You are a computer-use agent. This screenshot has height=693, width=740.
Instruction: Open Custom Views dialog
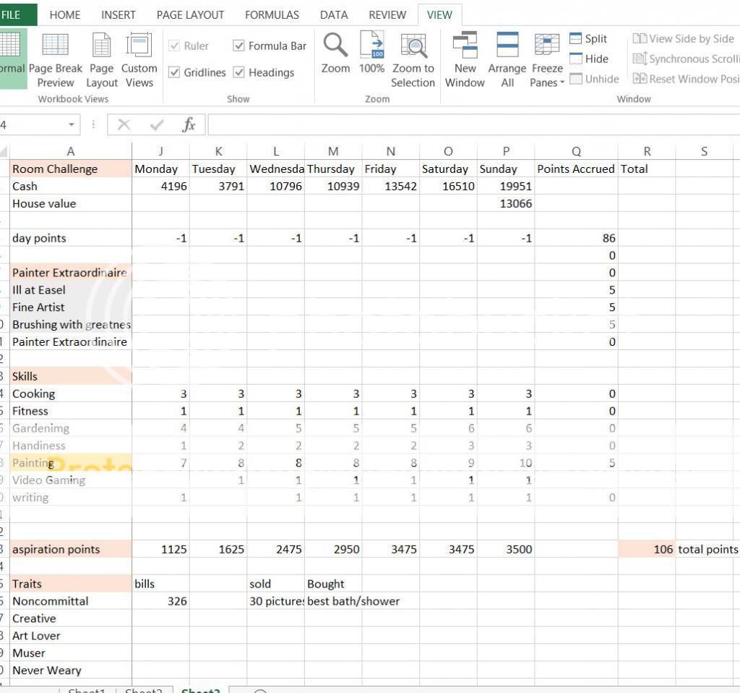(139, 59)
